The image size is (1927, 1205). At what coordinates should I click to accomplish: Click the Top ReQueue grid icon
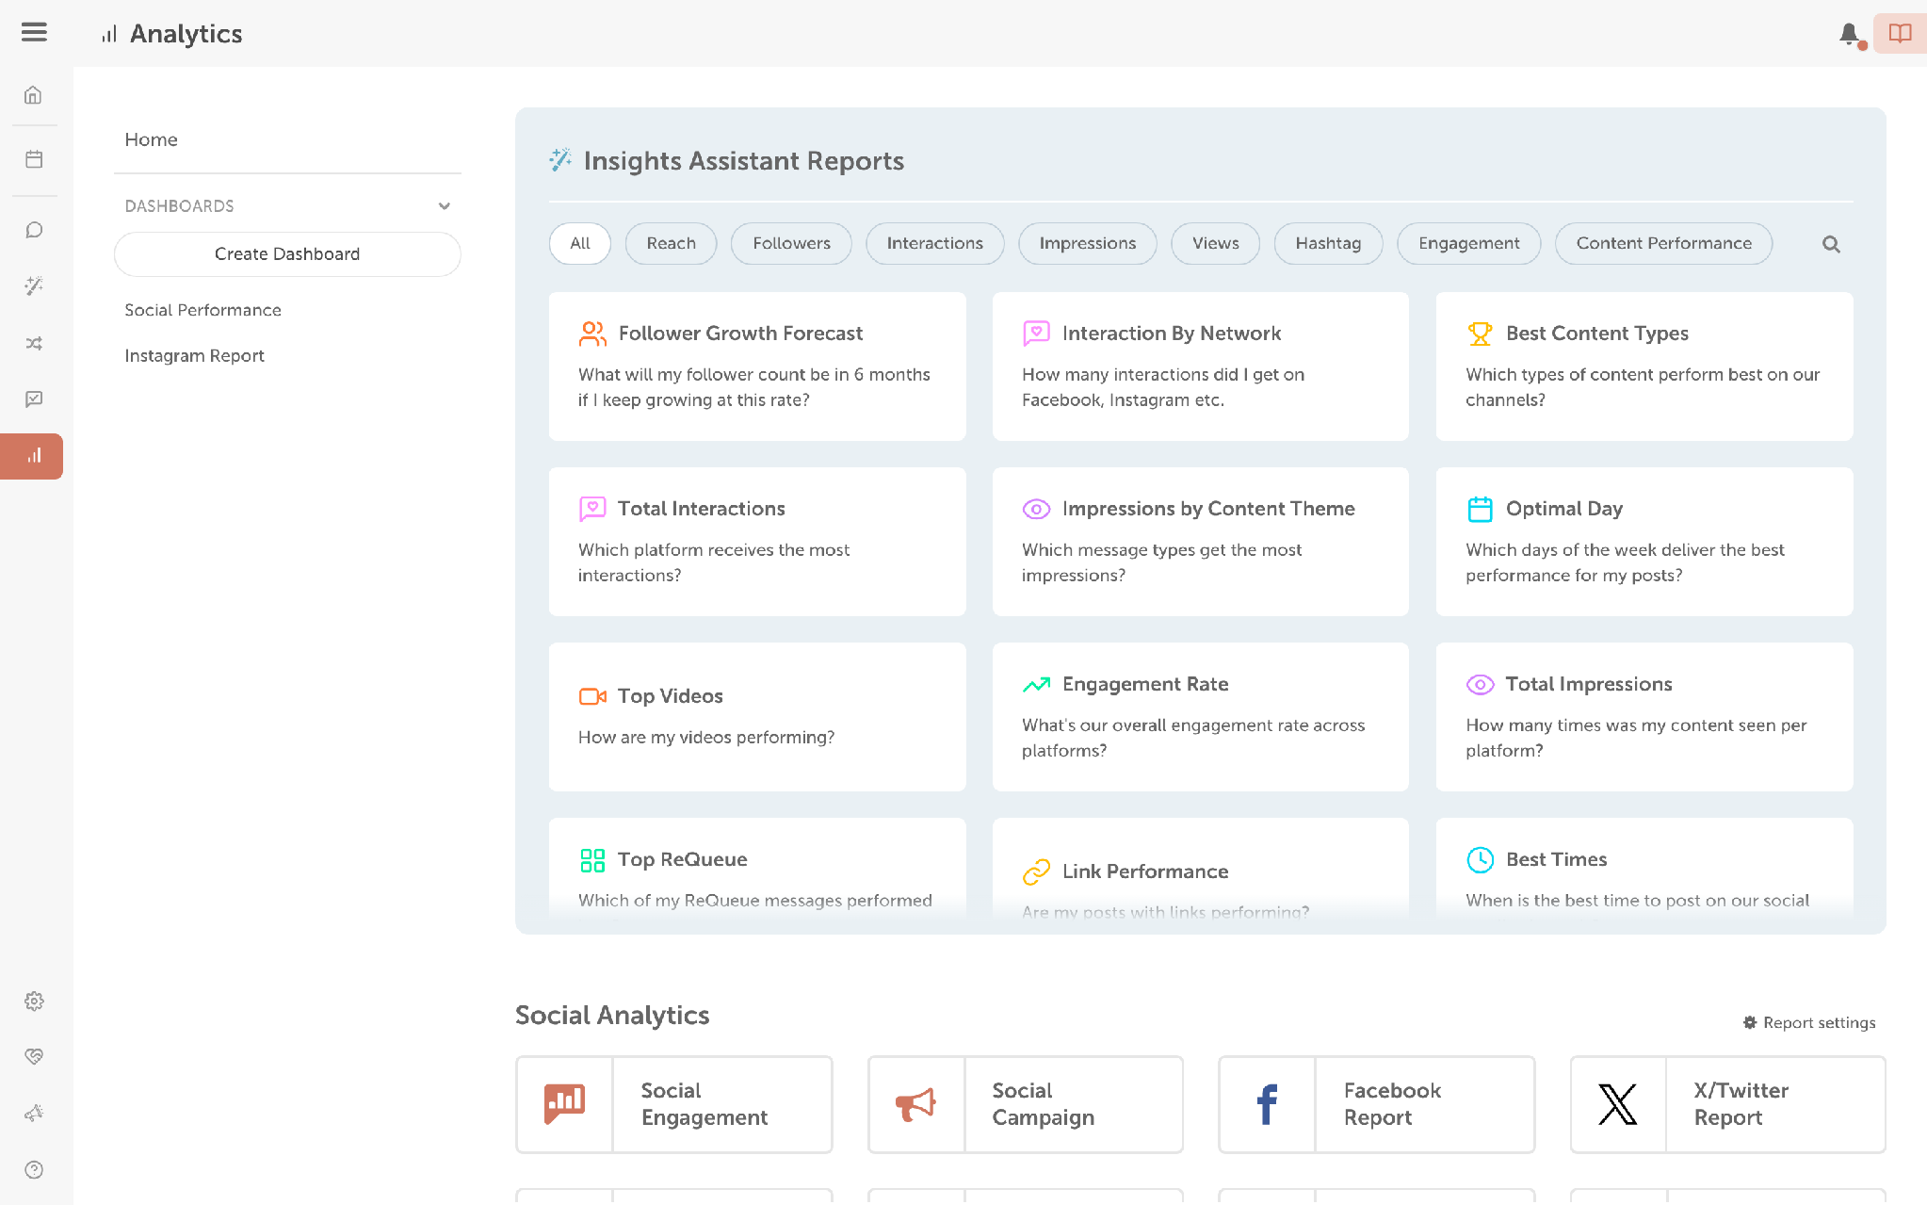click(x=592, y=860)
